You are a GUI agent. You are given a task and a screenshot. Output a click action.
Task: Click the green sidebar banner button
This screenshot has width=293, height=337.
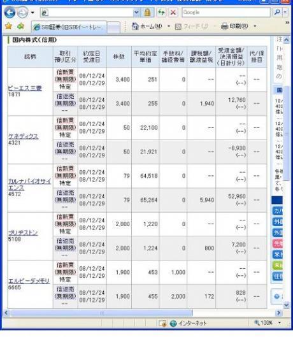pos(278,266)
